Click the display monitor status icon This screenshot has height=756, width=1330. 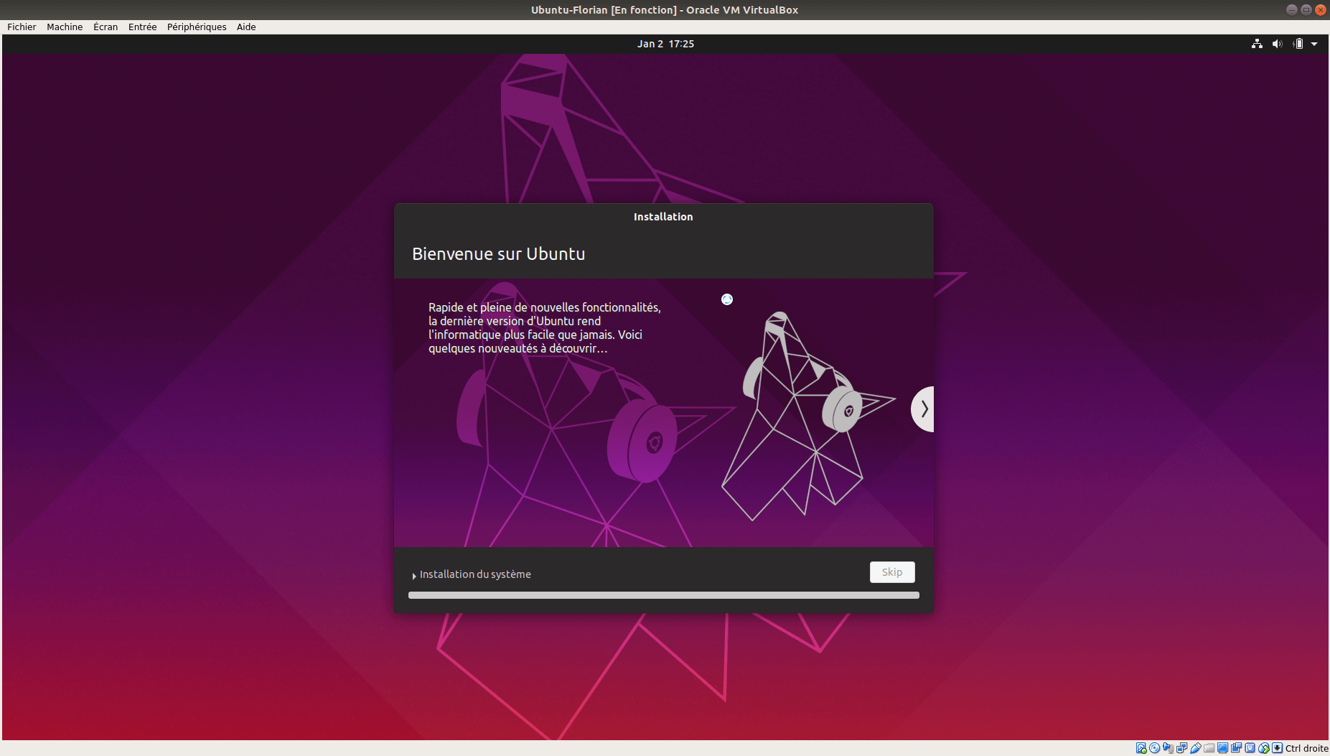coord(1223,748)
